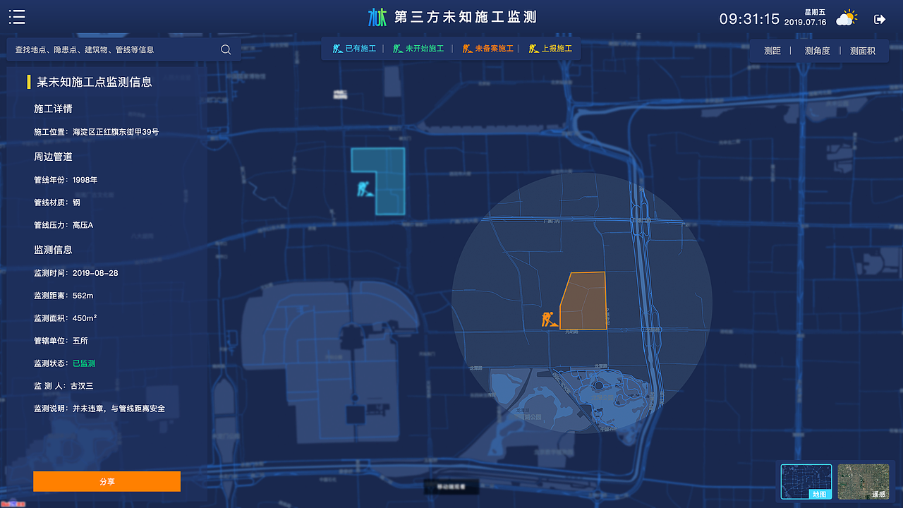The width and height of the screenshot is (903, 508).
Task: Click the 管线压力 高压A row
Action: [x=63, y=225]
